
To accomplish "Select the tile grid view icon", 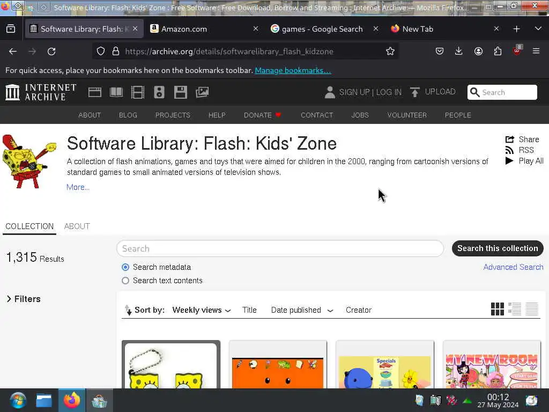I will click(497, 309).
